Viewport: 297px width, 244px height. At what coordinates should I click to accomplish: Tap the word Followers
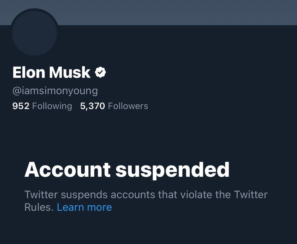point(128,106)
